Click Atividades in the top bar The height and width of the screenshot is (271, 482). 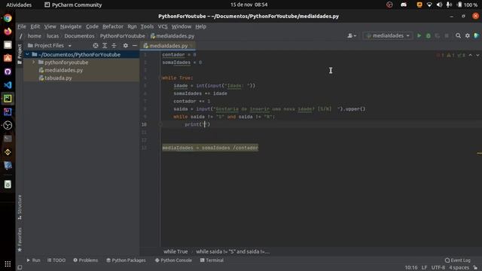19,5
